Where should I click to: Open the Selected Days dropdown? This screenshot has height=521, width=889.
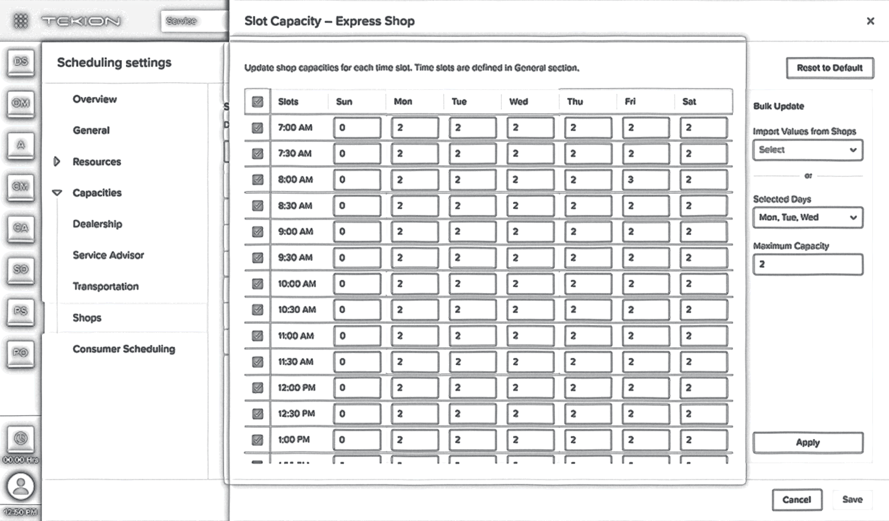click(x=808, y=217)
